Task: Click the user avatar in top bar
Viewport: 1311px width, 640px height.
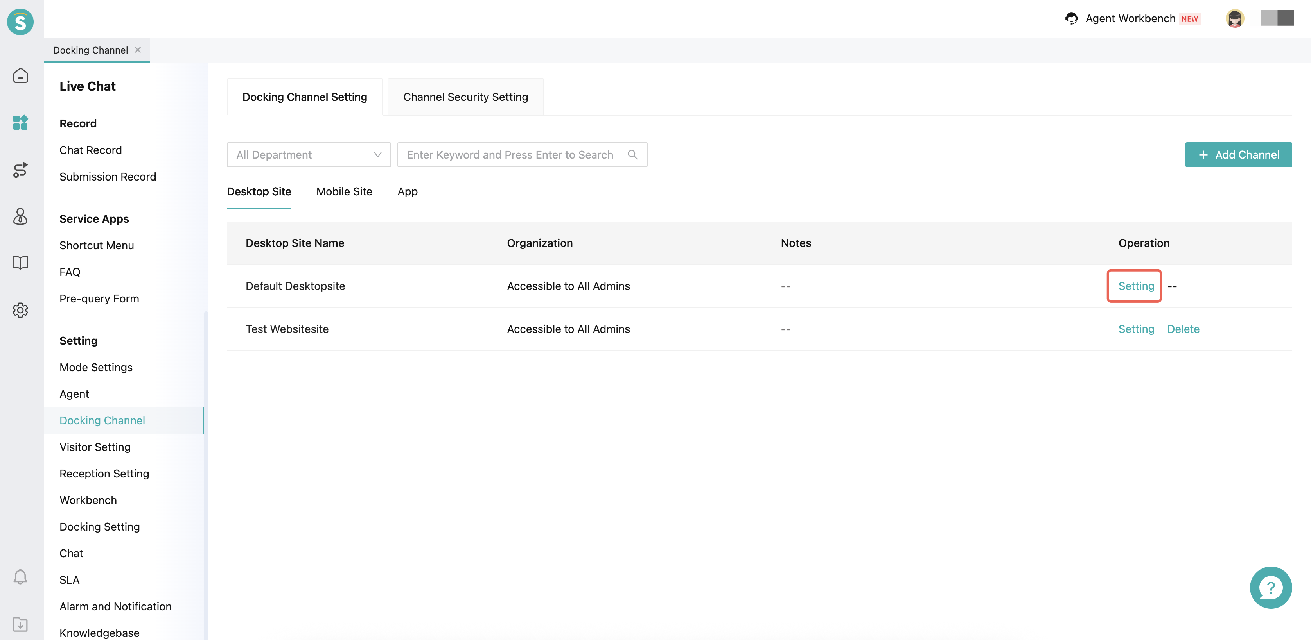Action: click(1234, 19)
